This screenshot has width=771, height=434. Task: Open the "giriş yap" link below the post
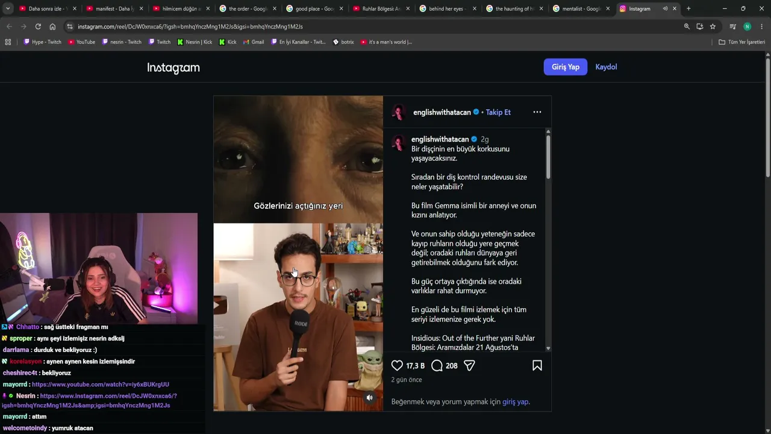515,402
